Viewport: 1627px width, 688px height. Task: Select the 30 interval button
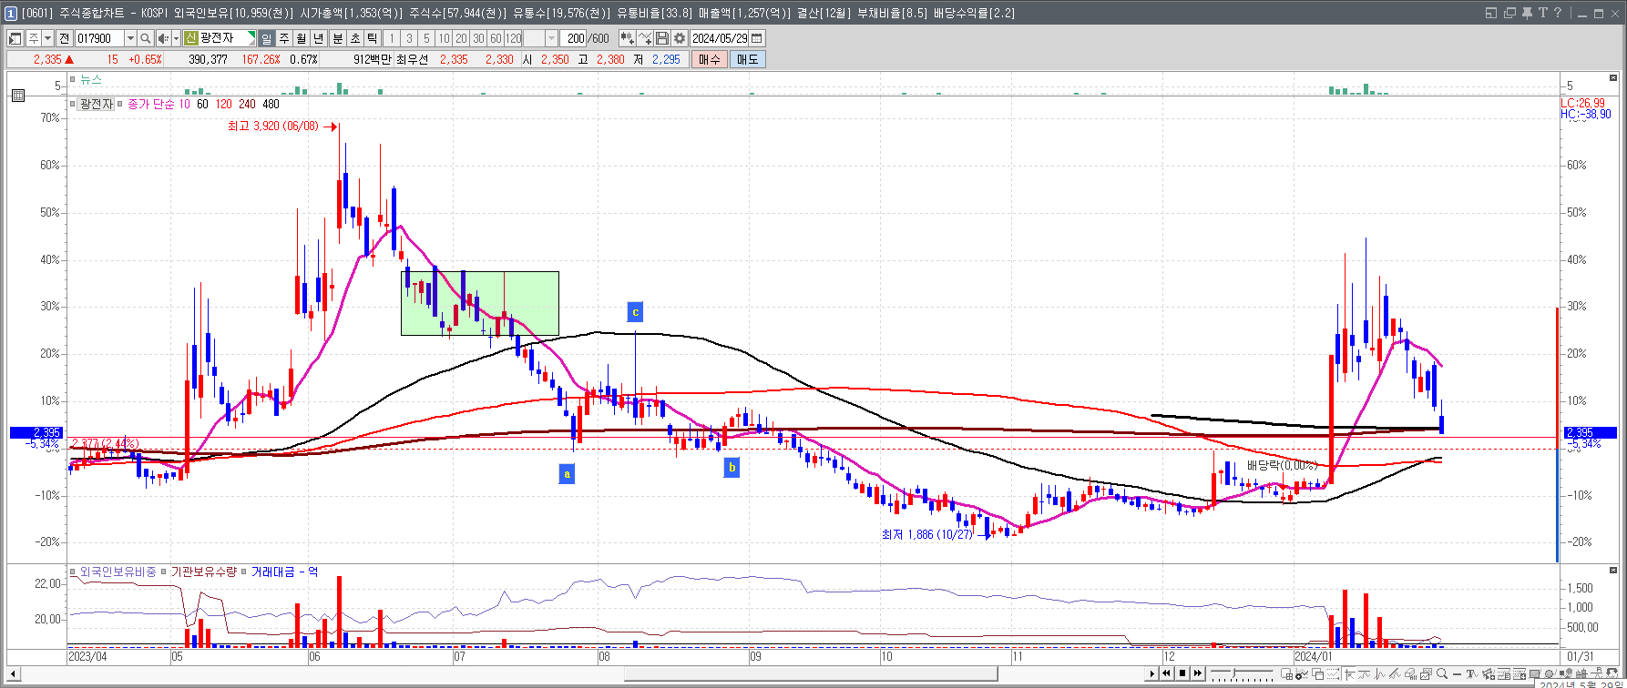[478, 38]
